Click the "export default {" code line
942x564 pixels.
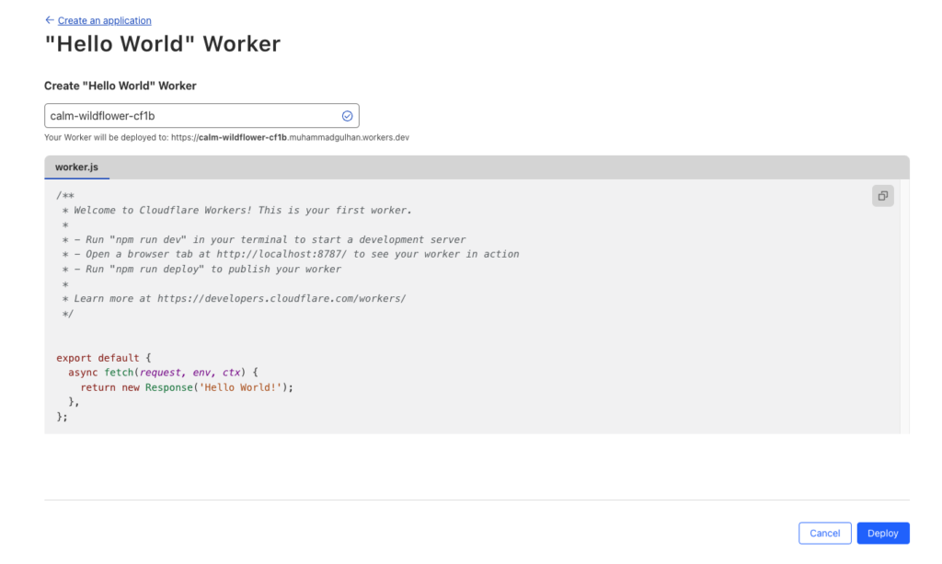point(110,358)
